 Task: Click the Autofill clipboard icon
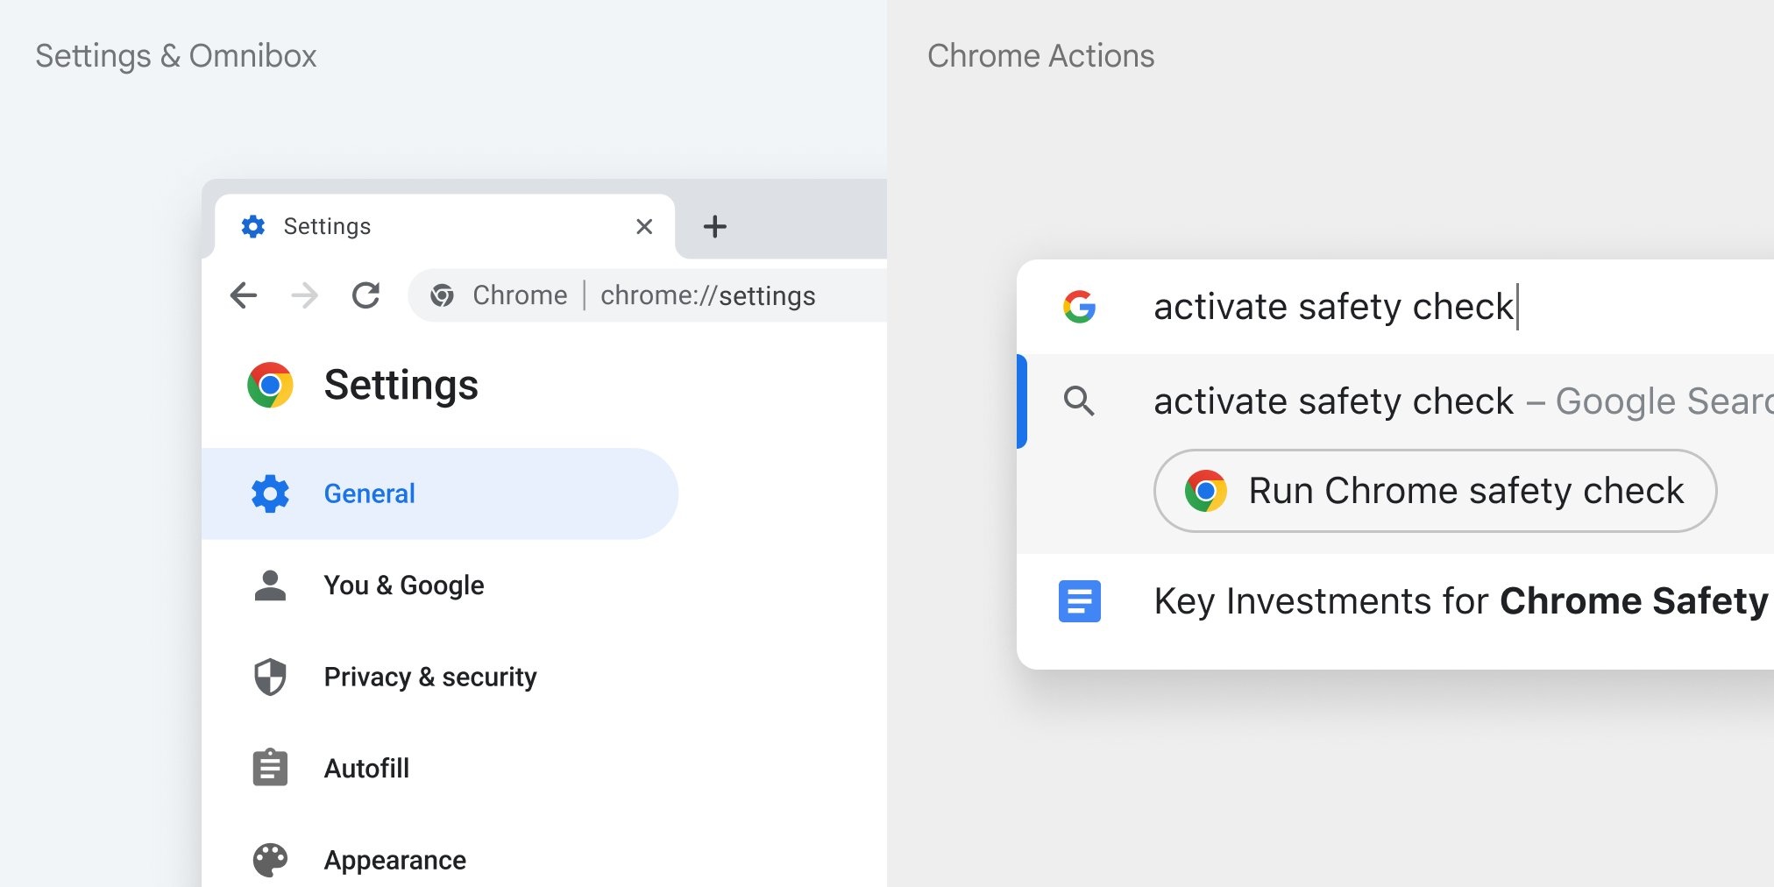269,768
